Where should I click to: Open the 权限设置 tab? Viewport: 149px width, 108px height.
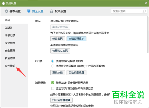(x=58, y=11)
